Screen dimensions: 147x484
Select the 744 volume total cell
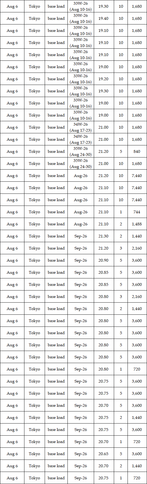point(137,212)
